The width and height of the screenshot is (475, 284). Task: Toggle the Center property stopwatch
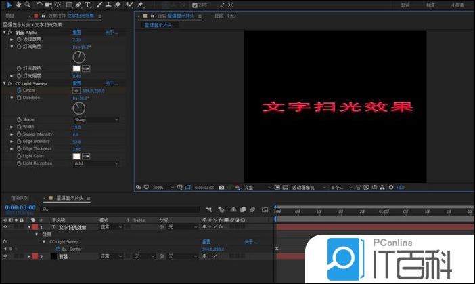[x=18, y=90]
